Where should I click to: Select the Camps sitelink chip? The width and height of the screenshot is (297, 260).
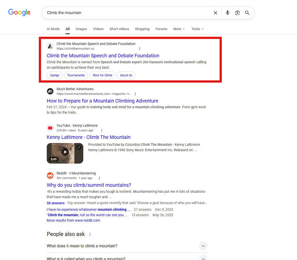pyautogui.click(x=55, y=75)
